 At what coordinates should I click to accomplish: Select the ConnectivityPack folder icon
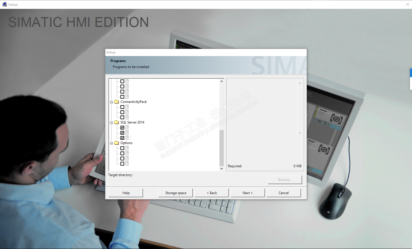(x=117, y=102)
